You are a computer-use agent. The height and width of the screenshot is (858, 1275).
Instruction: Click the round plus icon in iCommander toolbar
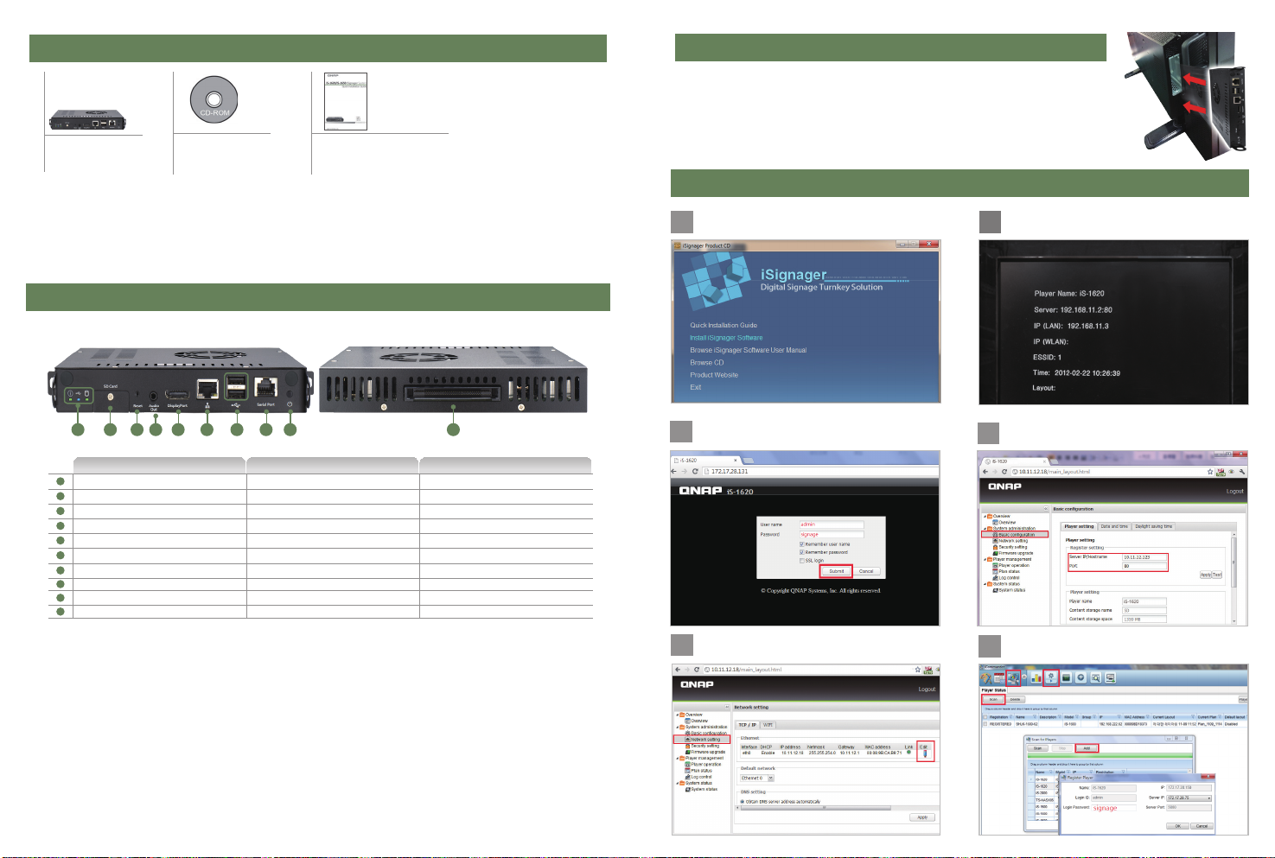(1081, 678)
